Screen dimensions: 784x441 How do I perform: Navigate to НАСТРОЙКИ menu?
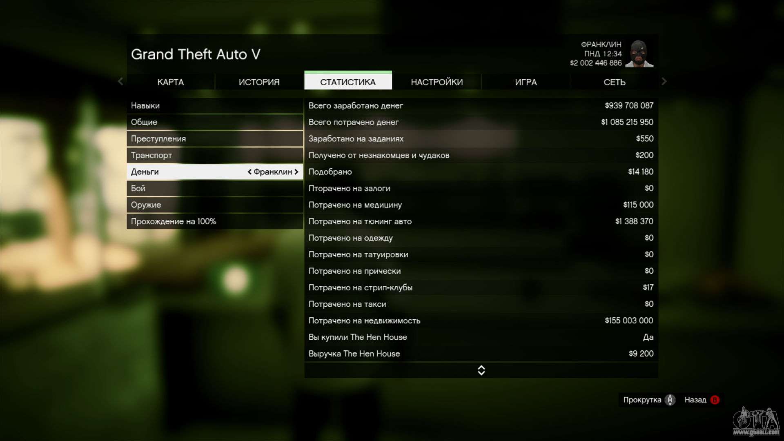tap(437, 82)
